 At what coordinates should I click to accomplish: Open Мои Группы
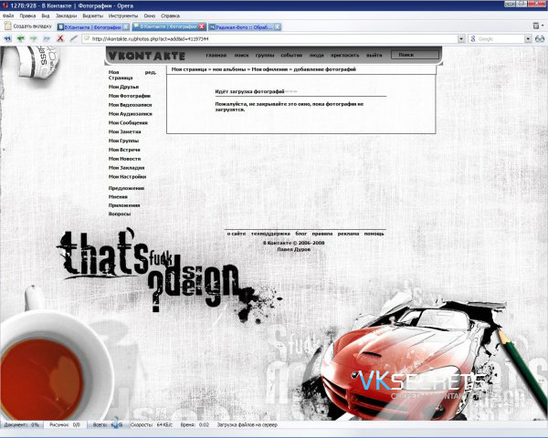[123, 141]
